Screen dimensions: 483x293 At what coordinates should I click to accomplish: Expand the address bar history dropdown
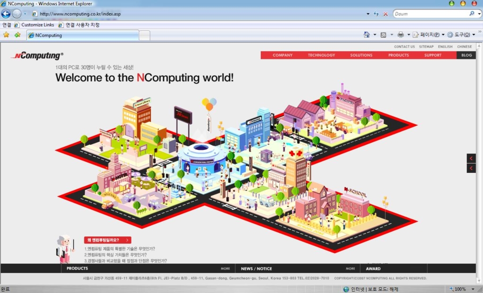(368, 14)
